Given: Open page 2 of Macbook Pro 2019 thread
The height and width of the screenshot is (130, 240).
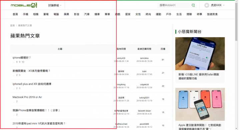Looking at the screenshot, I should (x=17, y=101).
